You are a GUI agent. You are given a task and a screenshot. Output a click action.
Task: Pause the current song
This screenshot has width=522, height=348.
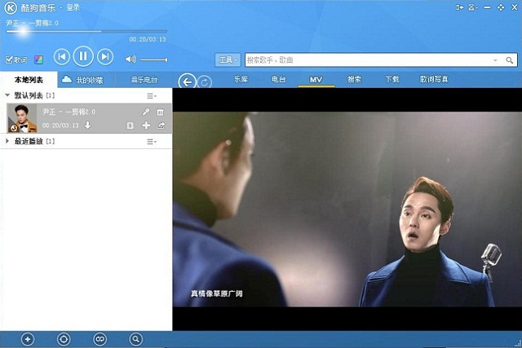coord(83,56)
